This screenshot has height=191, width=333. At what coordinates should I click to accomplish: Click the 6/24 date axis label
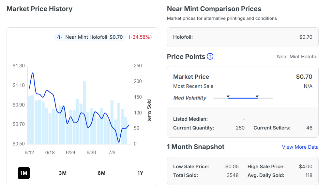tap(70, 152)
